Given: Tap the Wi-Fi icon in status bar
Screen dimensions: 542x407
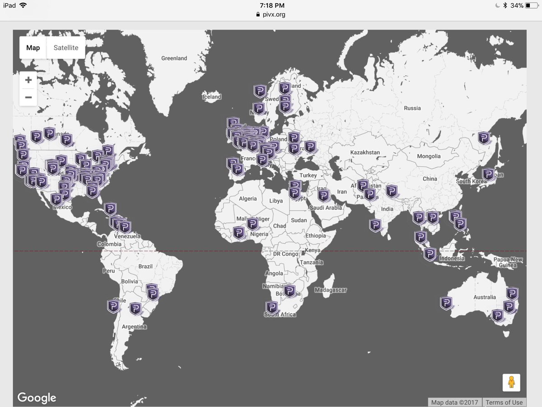Looking at the screenshot, I should (23, 5).
